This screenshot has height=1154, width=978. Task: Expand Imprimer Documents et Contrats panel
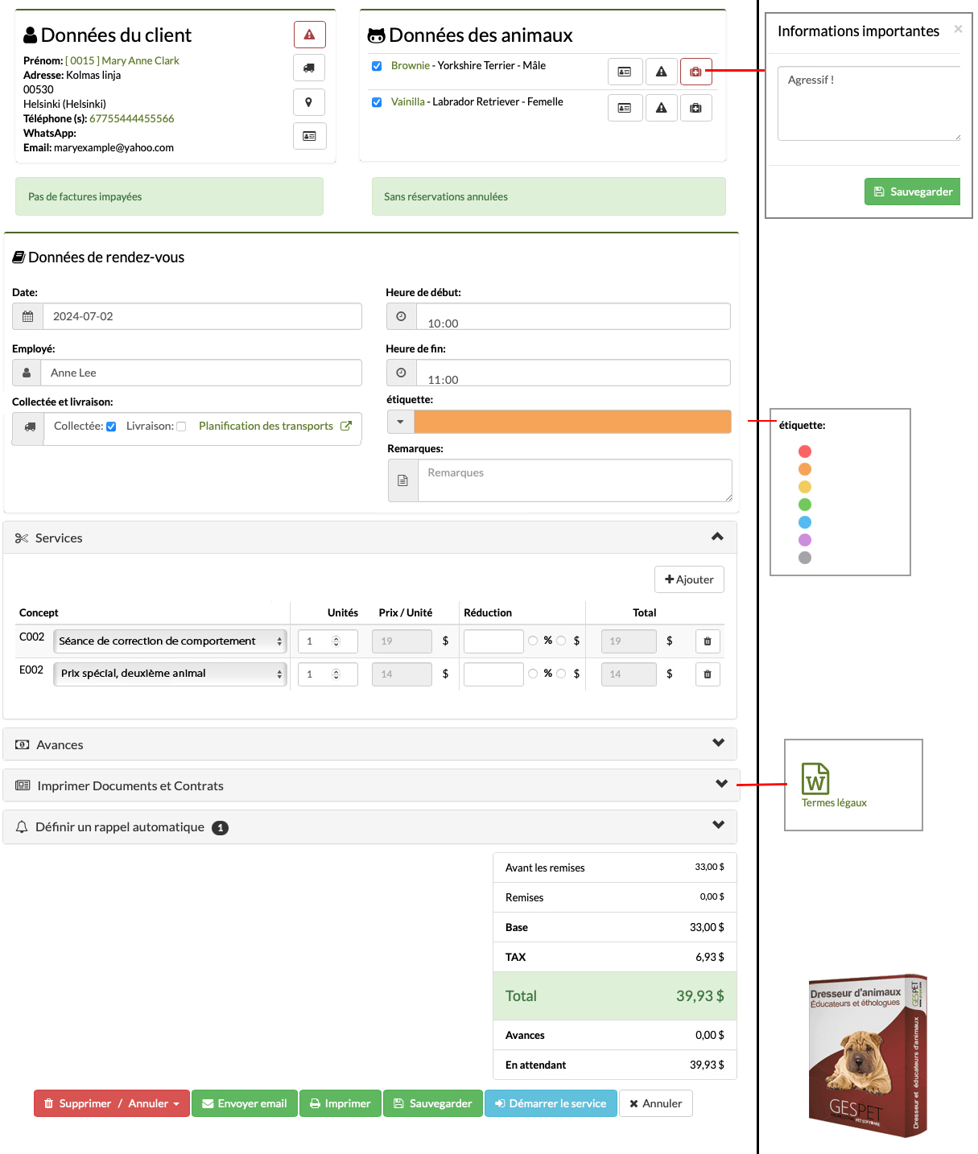tap(721, 784)
